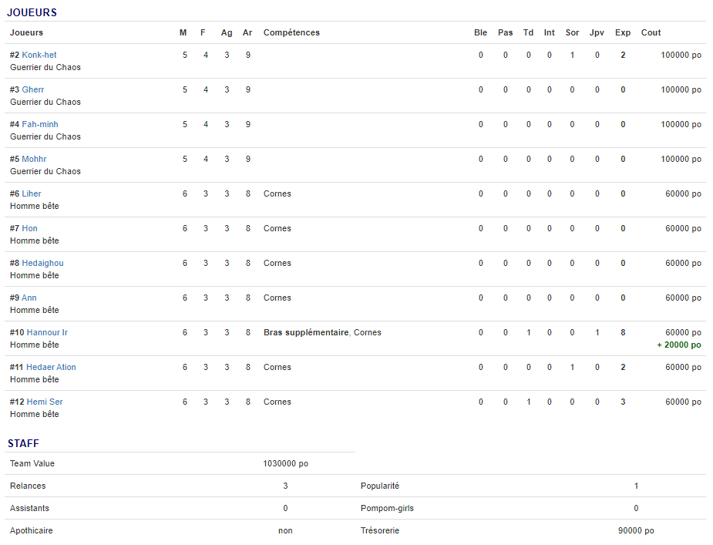Open Hemi Ser's player profile
The image size is (713, 545).
tap(45, 402)
